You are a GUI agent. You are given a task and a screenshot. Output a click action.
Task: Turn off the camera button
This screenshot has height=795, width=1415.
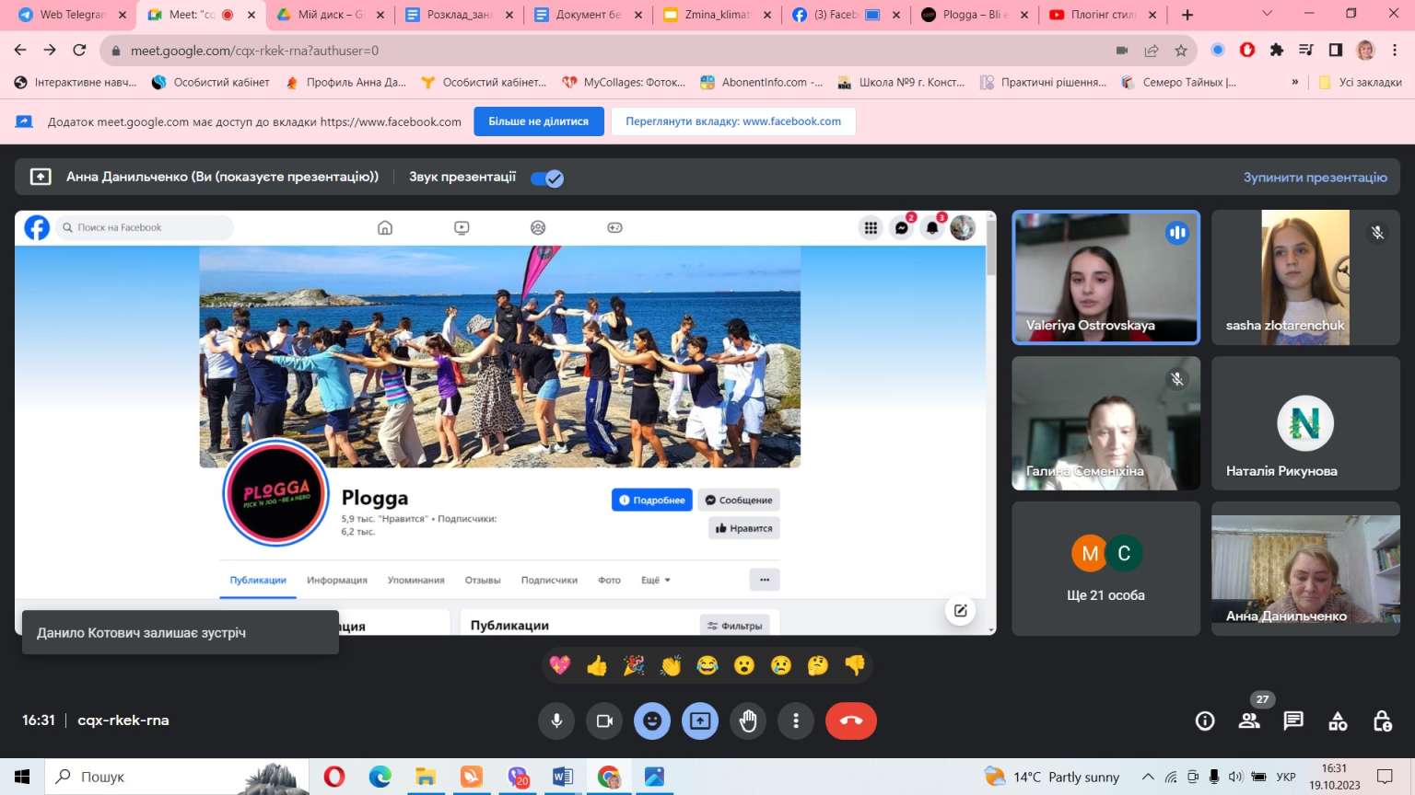point(604,721)
